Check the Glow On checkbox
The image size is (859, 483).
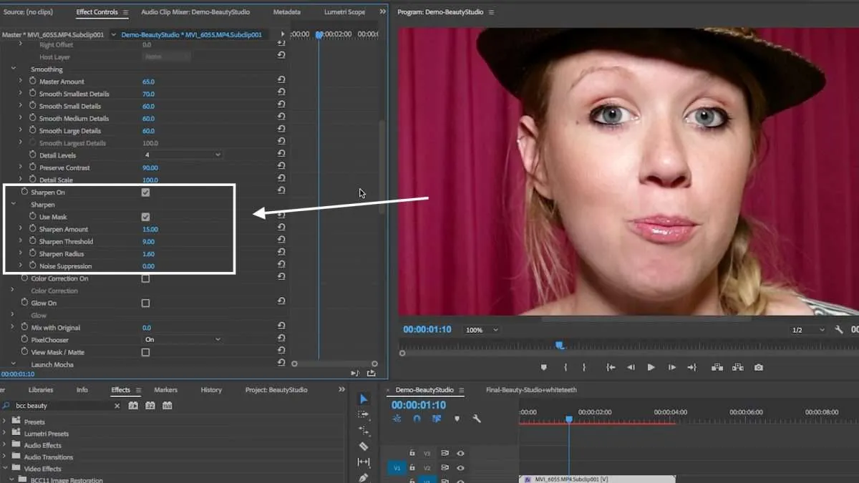145,303
